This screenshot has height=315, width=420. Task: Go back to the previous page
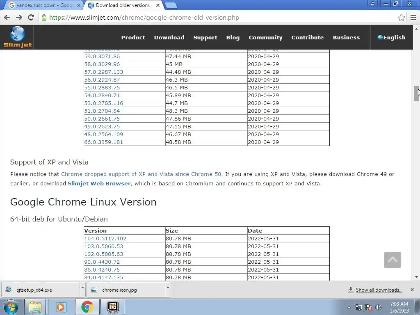(x=7, y=18)
